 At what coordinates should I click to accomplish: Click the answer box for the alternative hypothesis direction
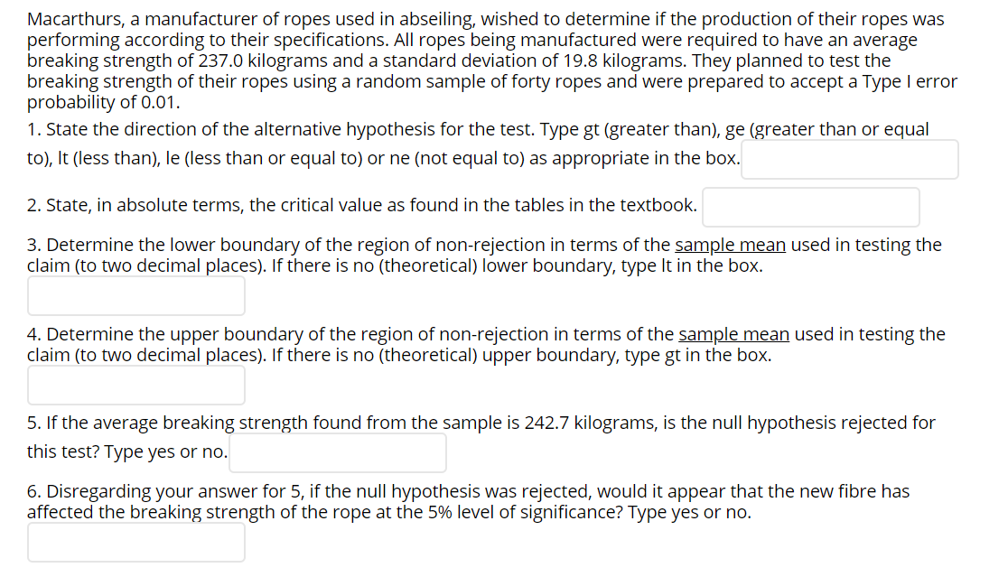(x=849, y=159)
